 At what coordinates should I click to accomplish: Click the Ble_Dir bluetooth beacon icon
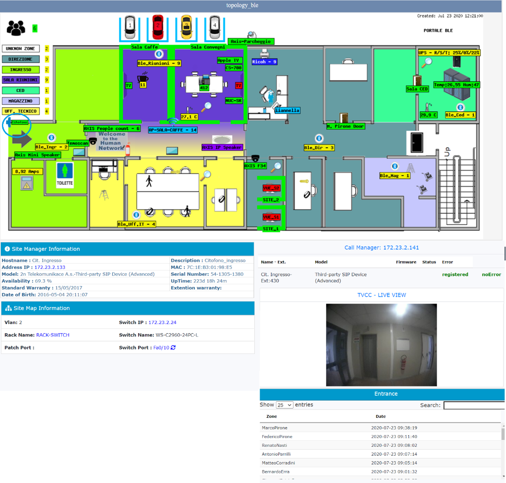tap(319, 139)
